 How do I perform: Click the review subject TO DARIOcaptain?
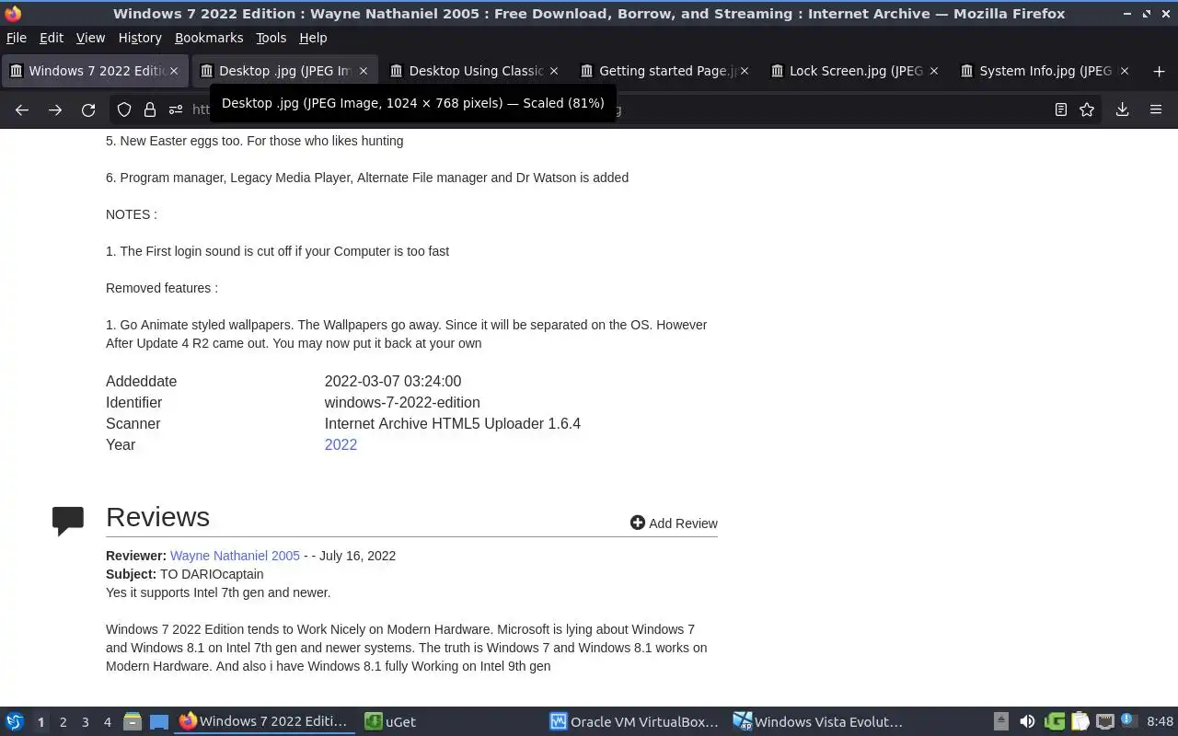pos(212,574)
